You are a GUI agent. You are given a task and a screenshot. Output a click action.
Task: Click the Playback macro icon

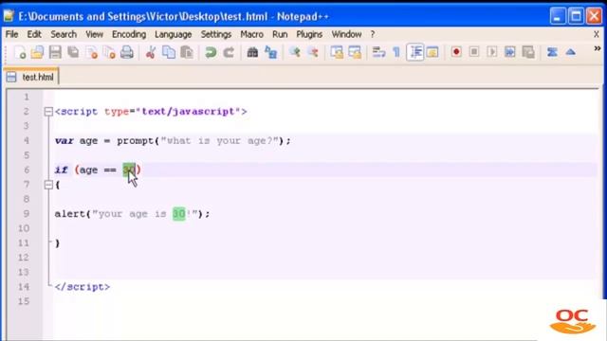[492, 52]
